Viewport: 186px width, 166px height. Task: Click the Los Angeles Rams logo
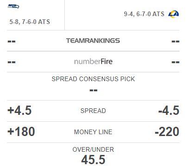174,14
